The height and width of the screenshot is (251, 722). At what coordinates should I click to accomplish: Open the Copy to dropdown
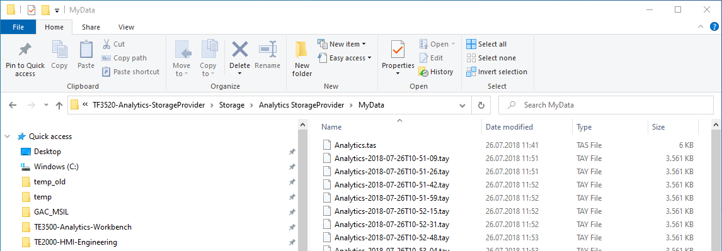click(x=208, y=70)
